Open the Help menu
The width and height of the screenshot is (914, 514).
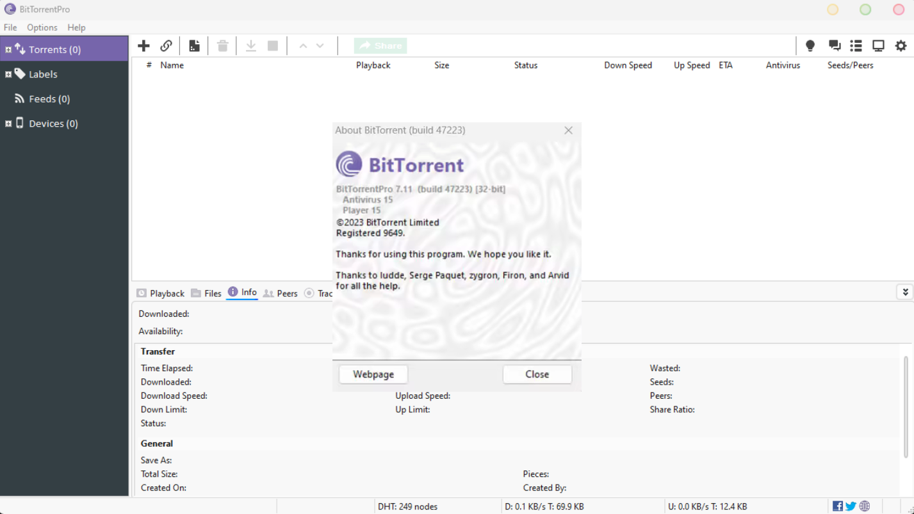click(76, 28)
